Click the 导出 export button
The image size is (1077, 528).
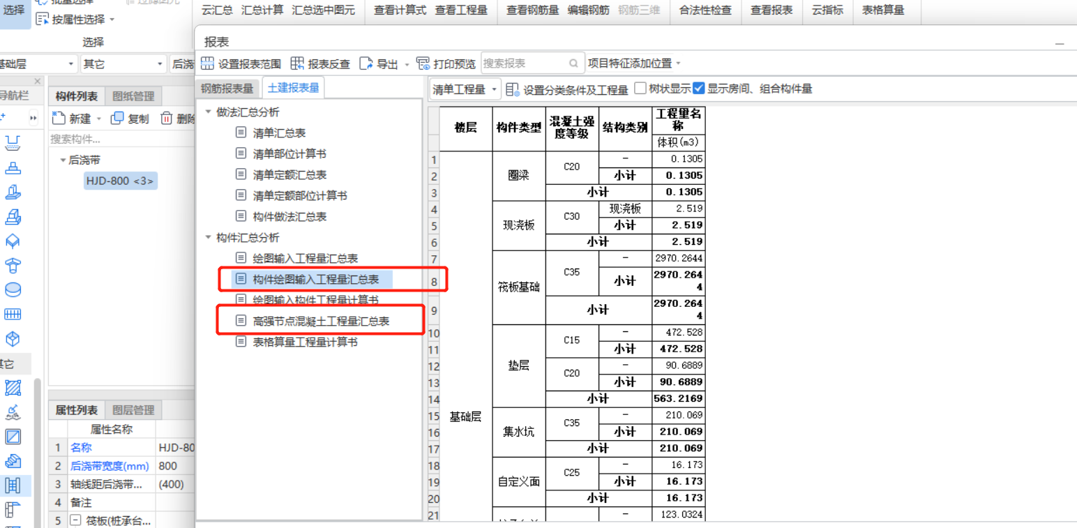pyautogui.click(x=379, y=64)
